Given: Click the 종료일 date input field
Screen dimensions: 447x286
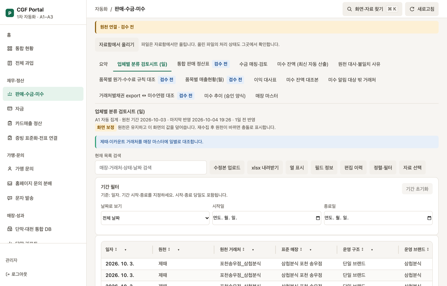Looking at the screenshot, I should coord(378,218).
